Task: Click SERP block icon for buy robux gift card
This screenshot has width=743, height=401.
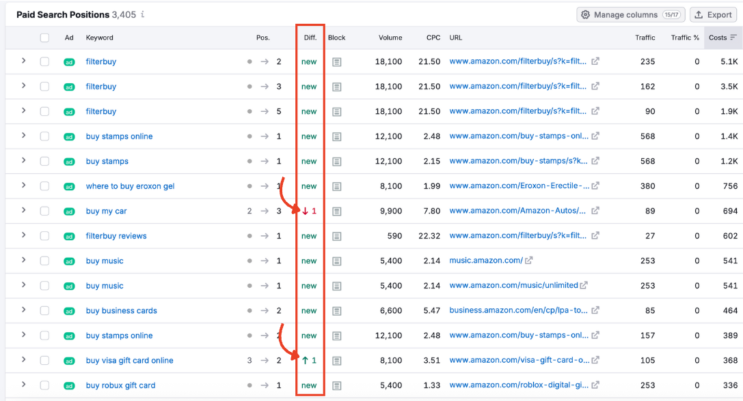Action: coord(336,385)
